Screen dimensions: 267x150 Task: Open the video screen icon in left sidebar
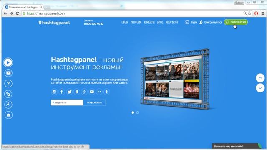8,73
